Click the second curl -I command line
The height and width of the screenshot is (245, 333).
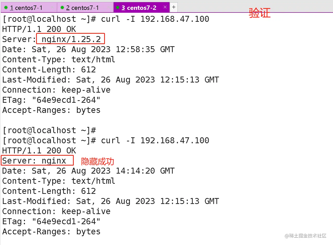(105, 140)
